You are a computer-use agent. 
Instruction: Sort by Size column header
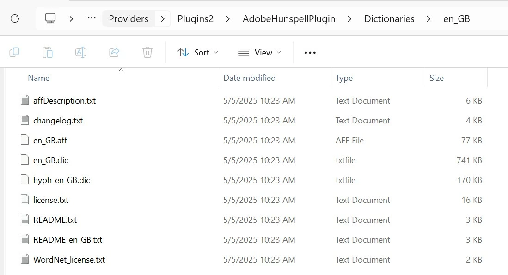(x=436, y=78)
